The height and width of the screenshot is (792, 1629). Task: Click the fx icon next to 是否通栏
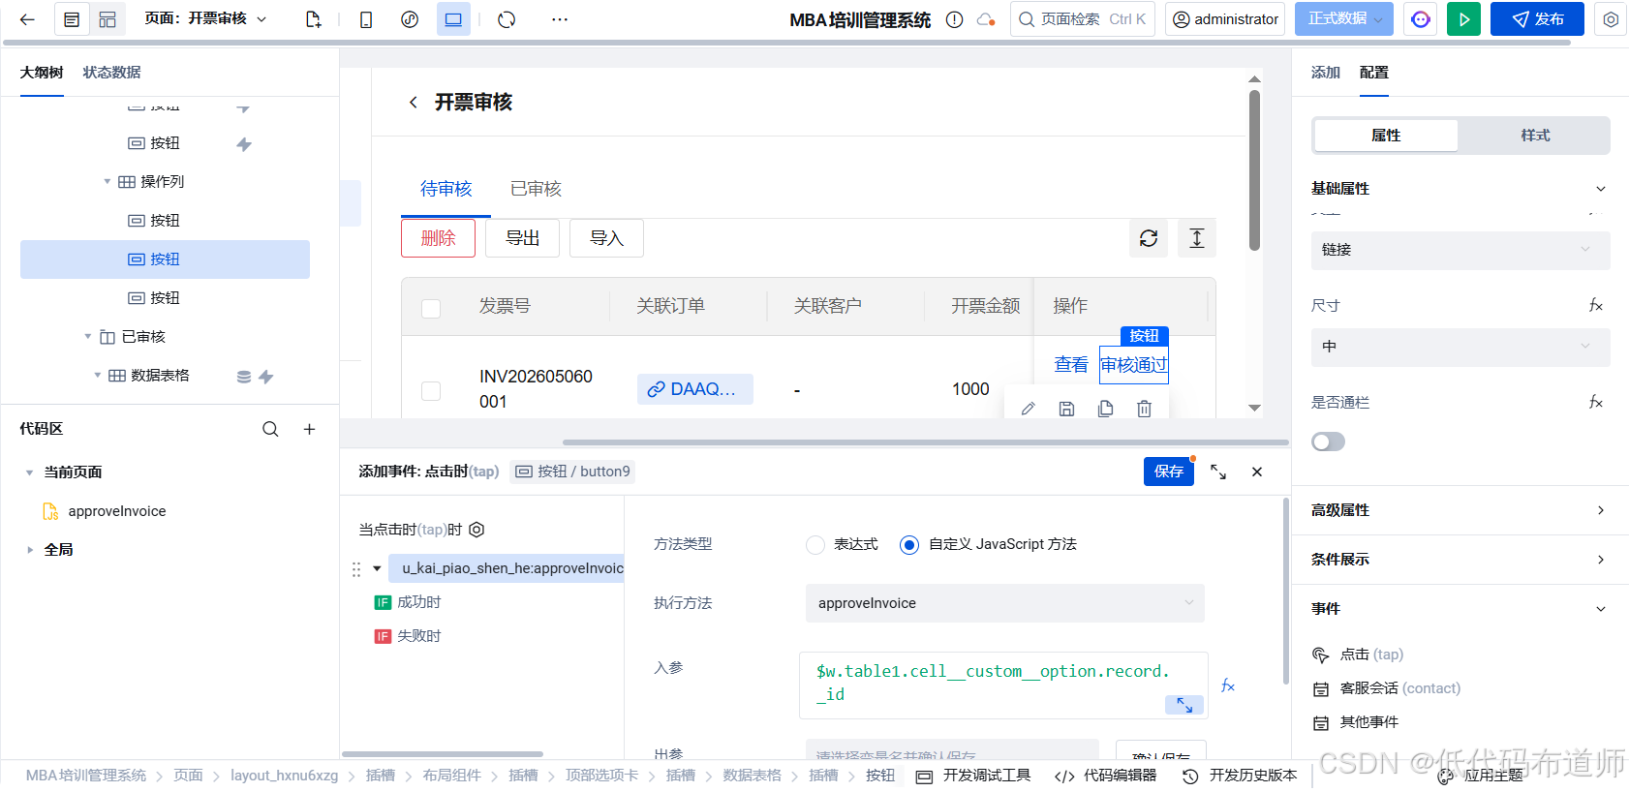(x=1596, y=403)
